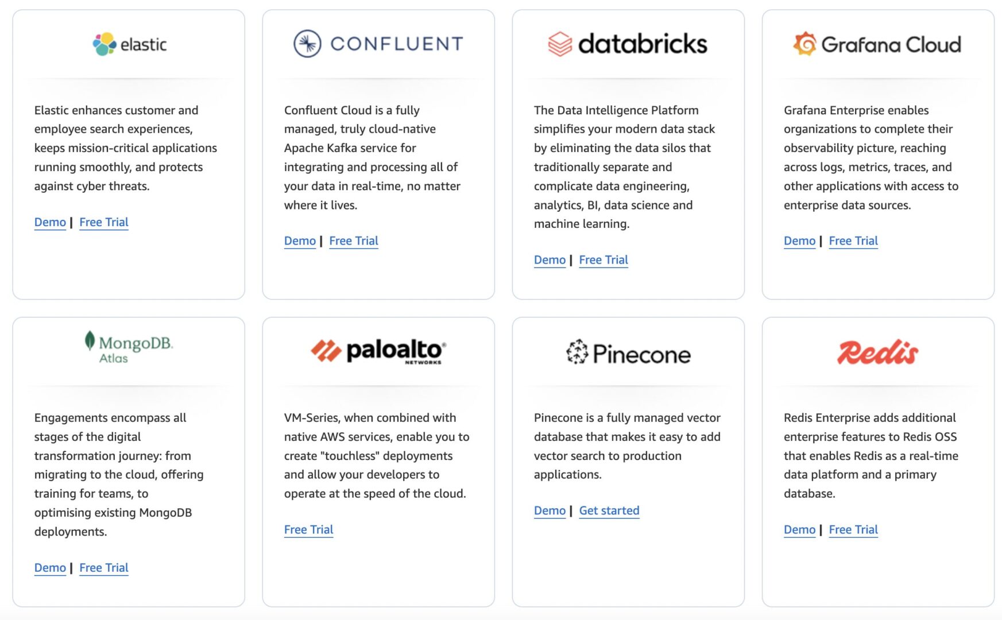Open the Grafana Cloud Demo link
This screenshot has height=620, width=1002.
(799, 241)
